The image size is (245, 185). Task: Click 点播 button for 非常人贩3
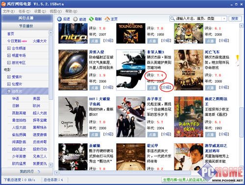152,88
